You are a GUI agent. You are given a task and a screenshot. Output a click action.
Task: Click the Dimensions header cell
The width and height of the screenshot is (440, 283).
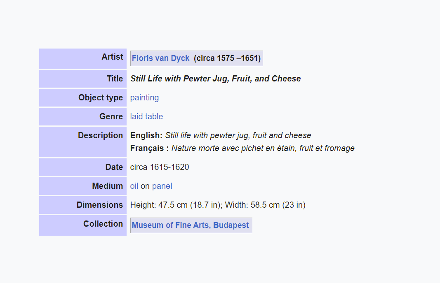(83, 205)
